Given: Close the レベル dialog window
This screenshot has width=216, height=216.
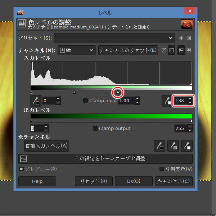Looking at the screenshot, I should tap(190, 11).
